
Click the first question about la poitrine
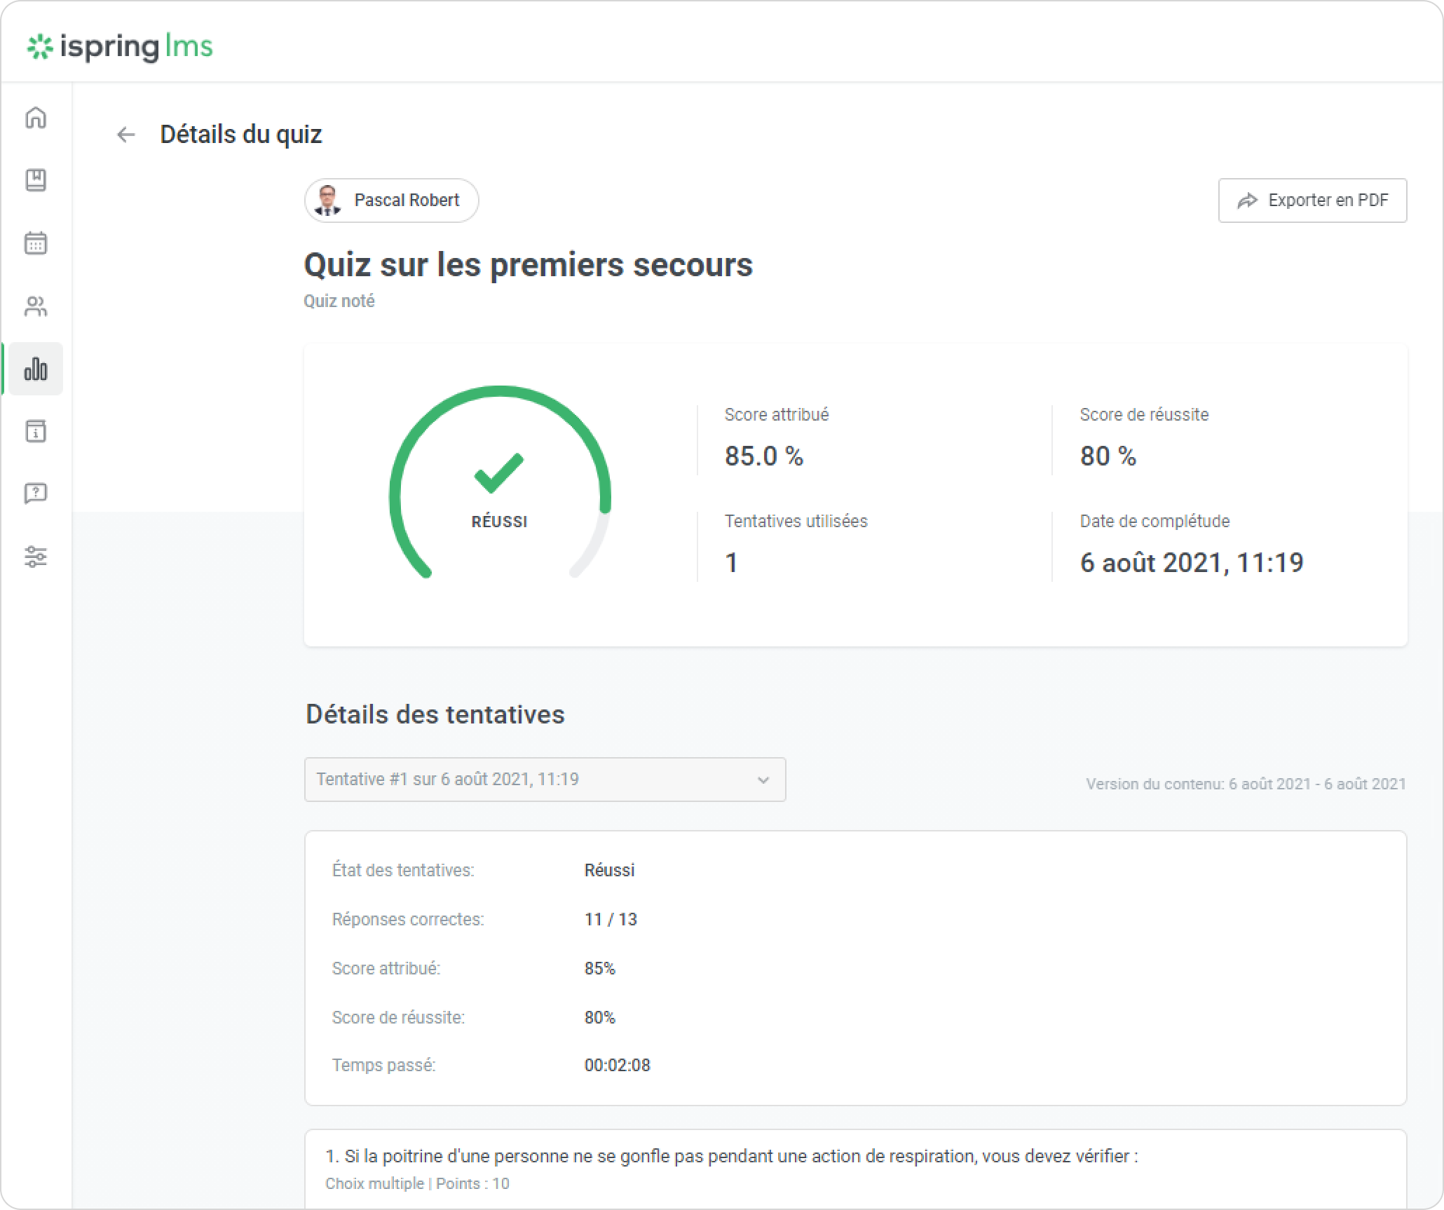[731, 1156]
